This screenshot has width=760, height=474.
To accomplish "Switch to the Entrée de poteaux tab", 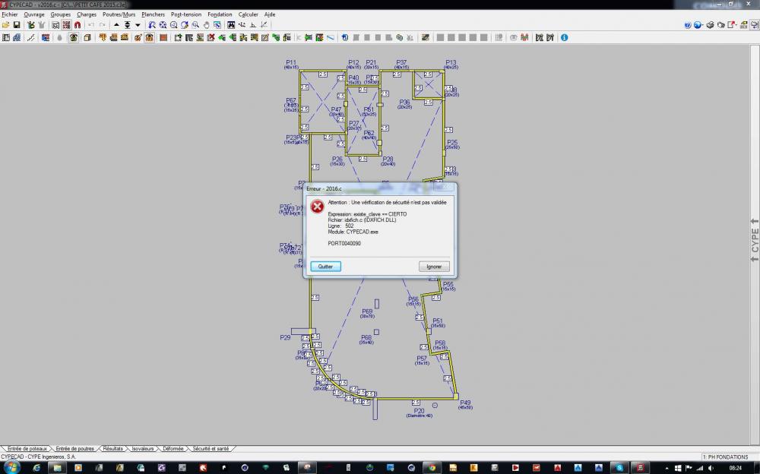I will tap(27, 449).
